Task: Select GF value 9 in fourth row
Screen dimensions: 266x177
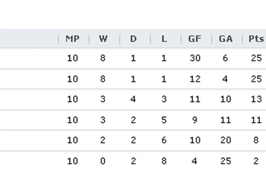Action: coord(195,120)
